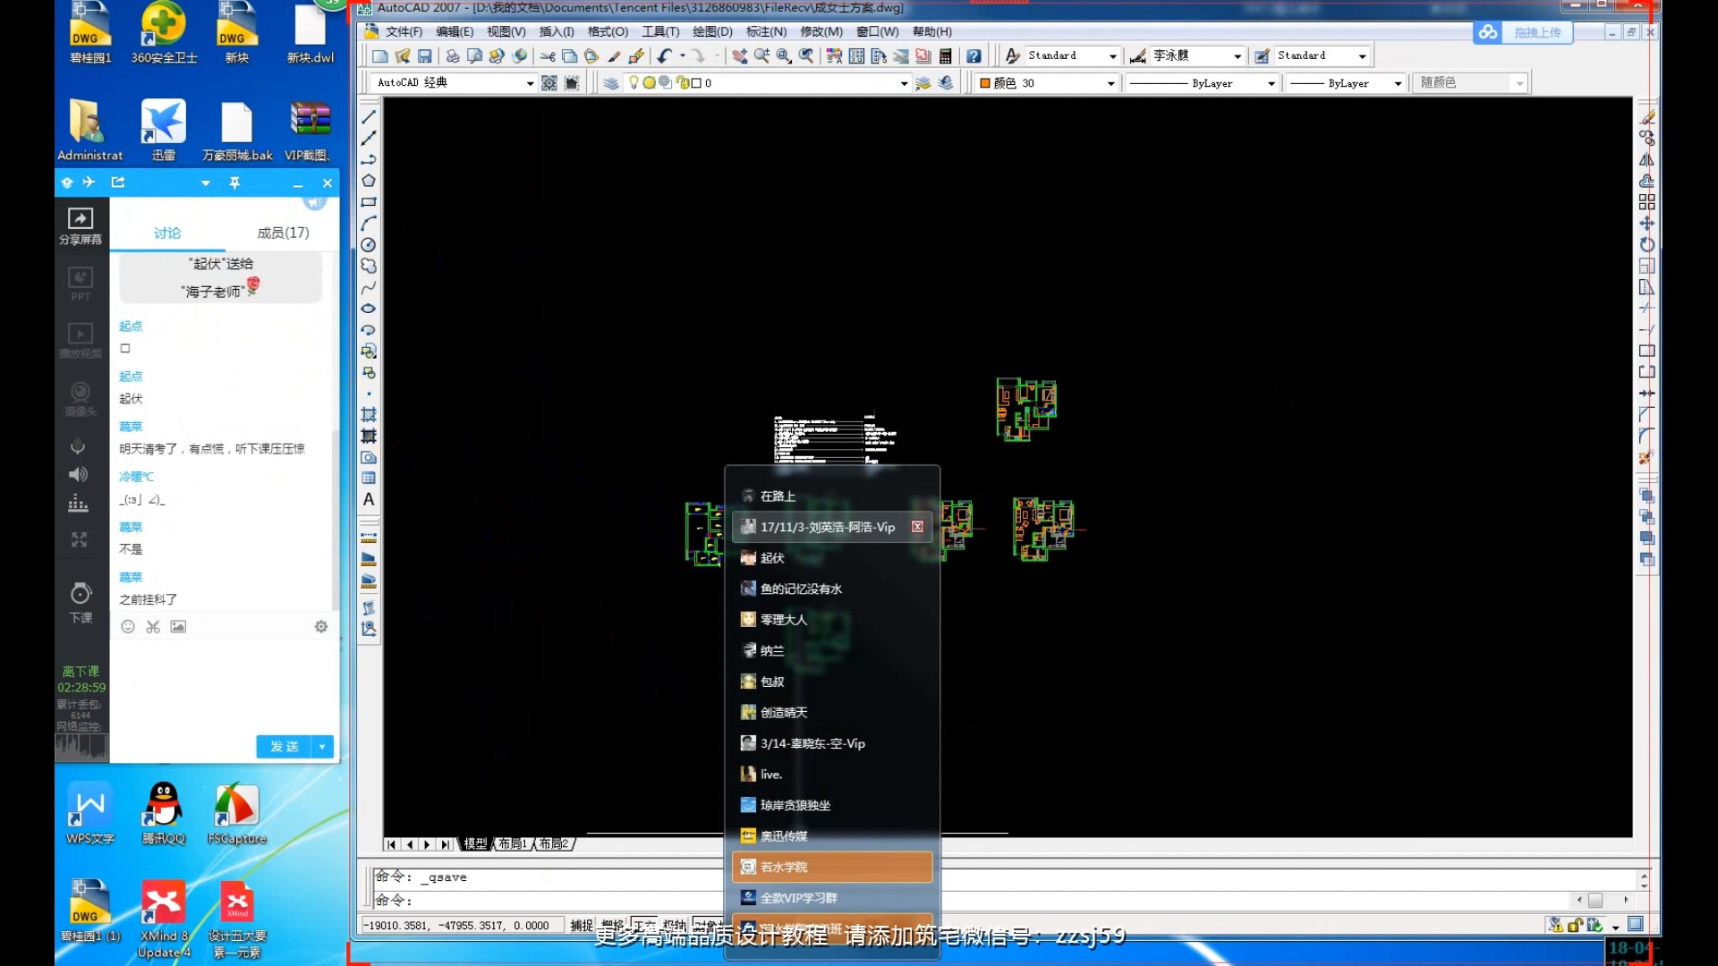Select the Pan realtime hand tool
1718x966 pixels.
point(739,56)
